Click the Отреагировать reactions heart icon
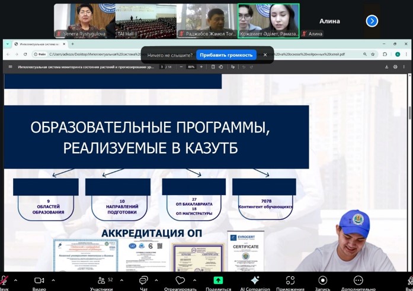The width and height of the screenshot is (413, 291). pyautogui.click(x=180, y=280)
